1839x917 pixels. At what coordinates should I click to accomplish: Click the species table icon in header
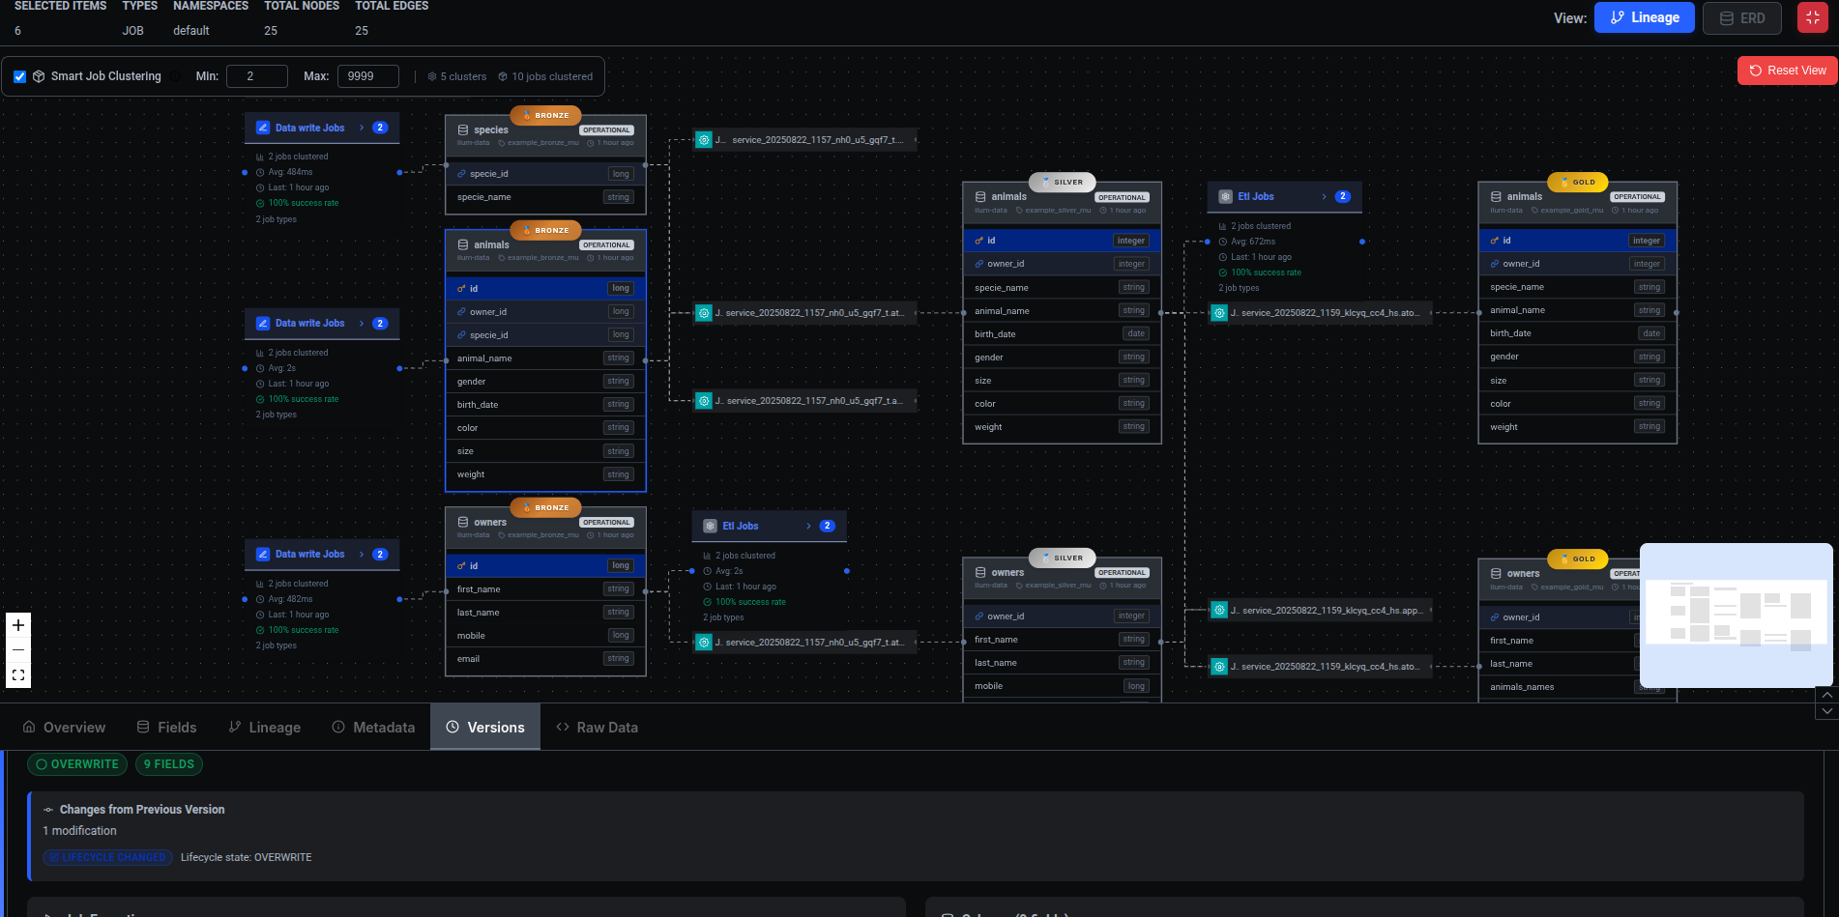click(x=463, y=129)
